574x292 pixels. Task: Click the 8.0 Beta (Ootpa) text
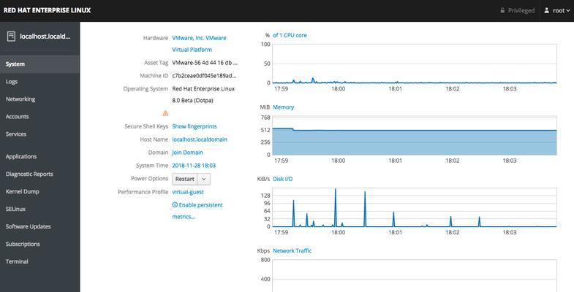[x=192, y=101]
